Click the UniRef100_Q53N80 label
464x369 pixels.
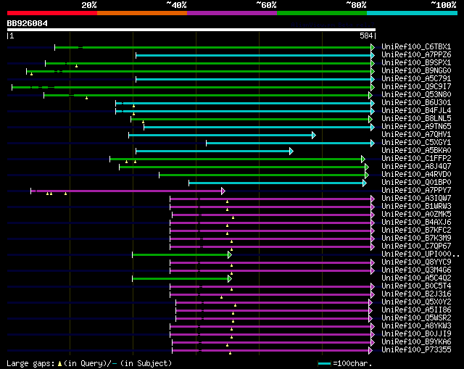pyautogui.click(x=416, y=95)
